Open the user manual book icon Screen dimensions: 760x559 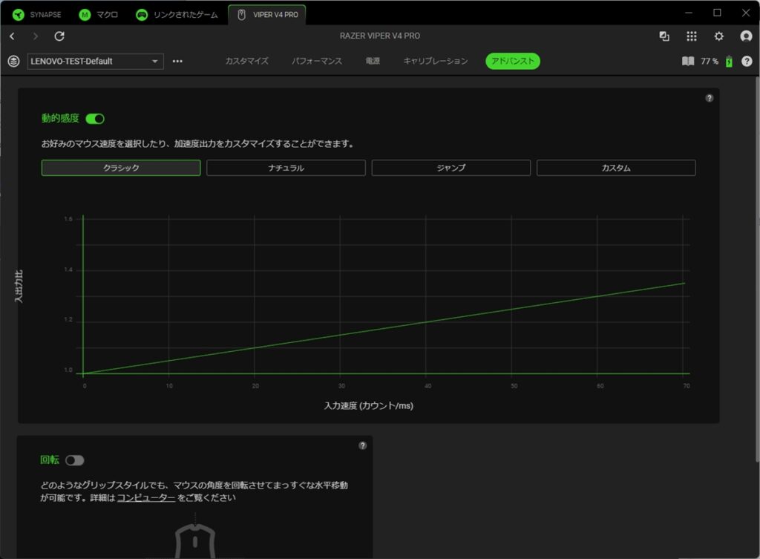click(688, 62)
